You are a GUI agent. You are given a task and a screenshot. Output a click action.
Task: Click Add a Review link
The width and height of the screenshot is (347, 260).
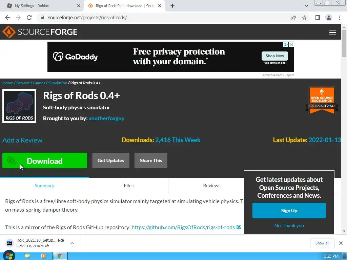[22, 140]
